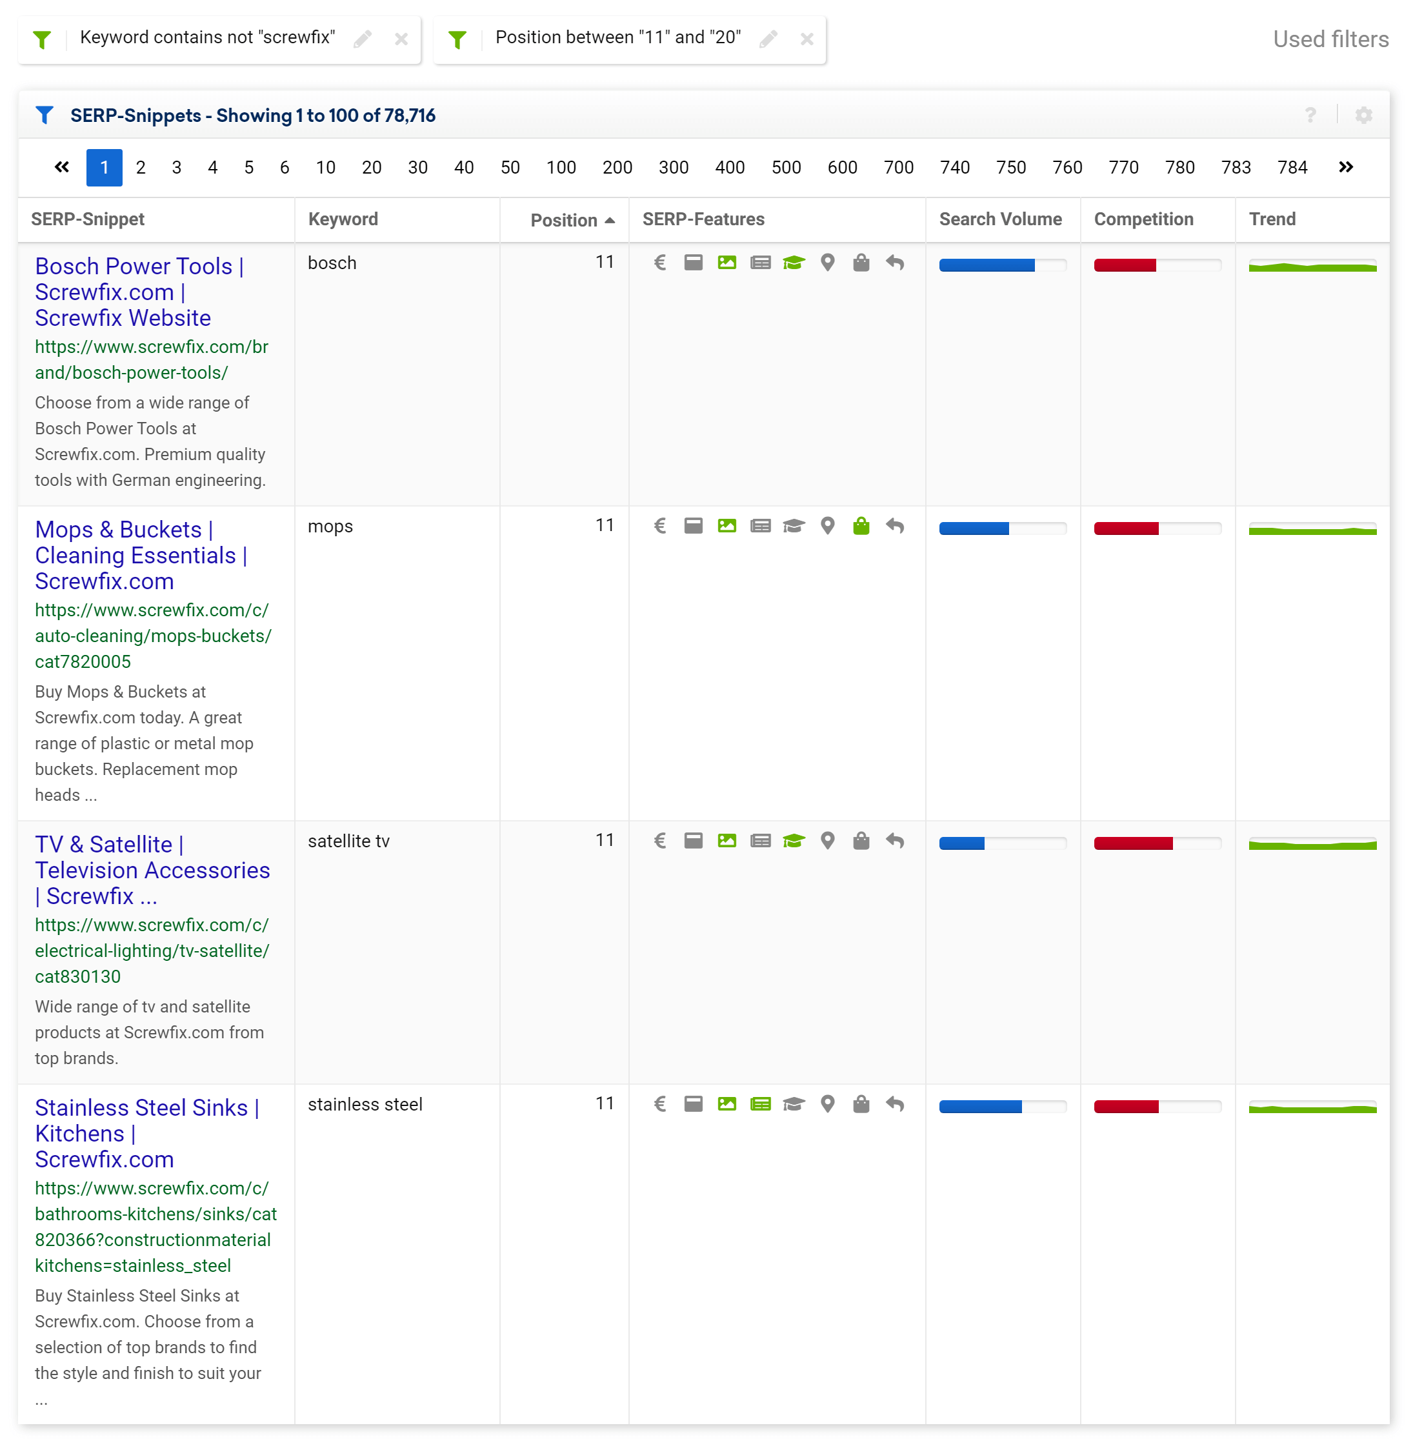Screen dimensions: 1413x1439
Task: Click the shopping bag icon in mops row
Action: pyautogui.click(x=861, y=526)
